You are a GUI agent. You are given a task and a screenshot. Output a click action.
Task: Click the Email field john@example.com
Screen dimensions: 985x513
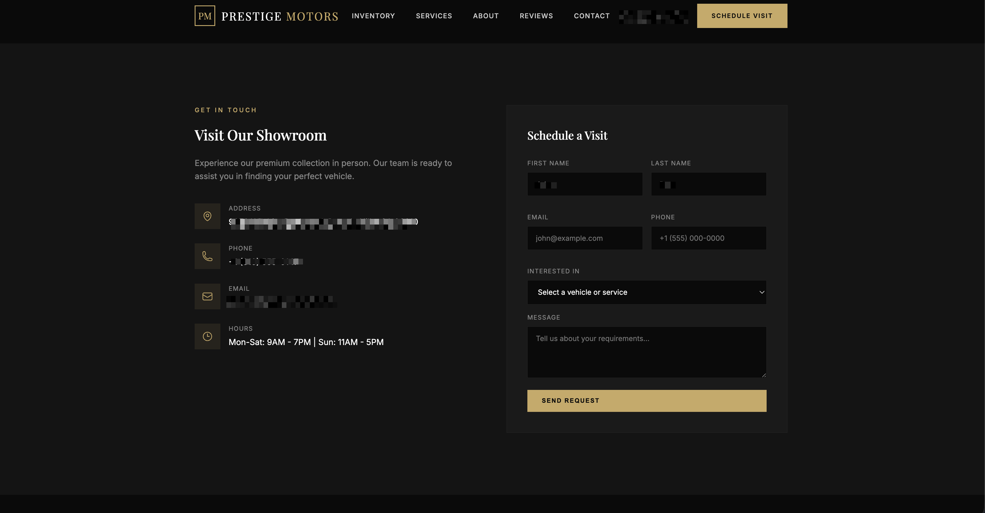coord(585,238)
